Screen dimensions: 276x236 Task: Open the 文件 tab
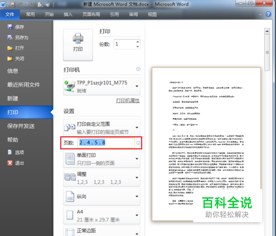coord(10,14)
